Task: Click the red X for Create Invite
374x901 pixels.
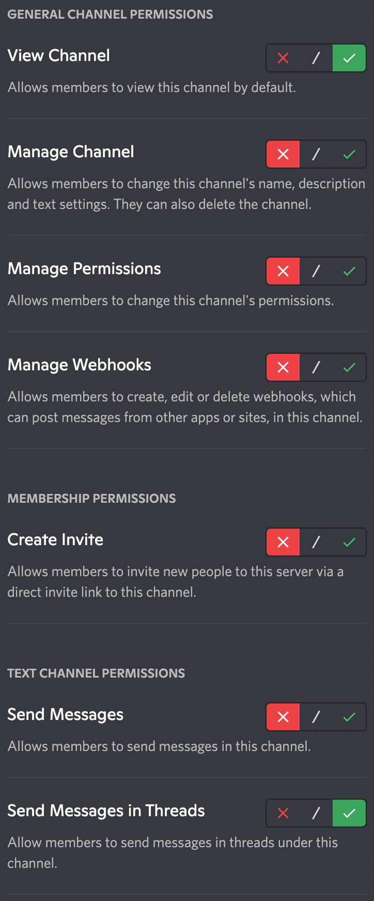Action: 283,542
